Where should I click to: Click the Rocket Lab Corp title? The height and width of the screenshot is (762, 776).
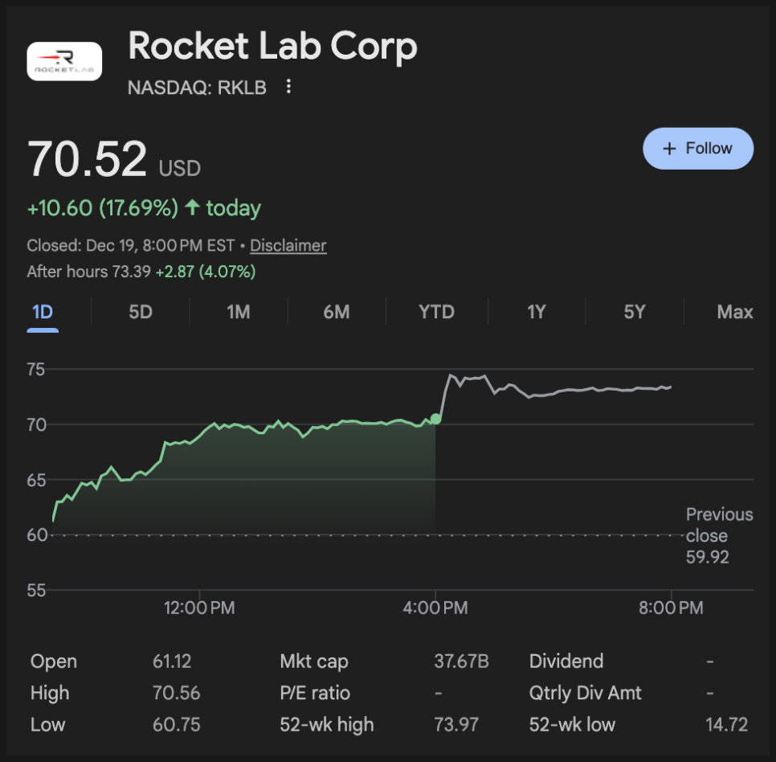(x=272, y=47)
